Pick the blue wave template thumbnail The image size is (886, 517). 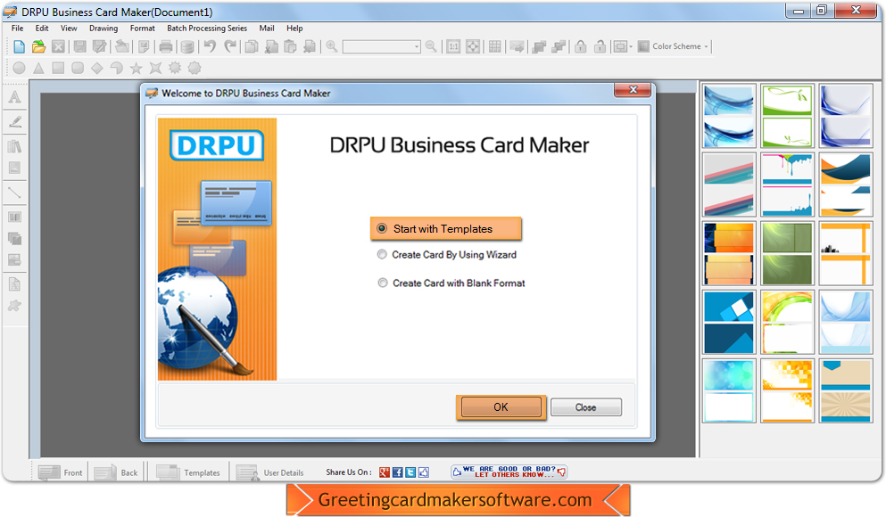tap(729, 116)
